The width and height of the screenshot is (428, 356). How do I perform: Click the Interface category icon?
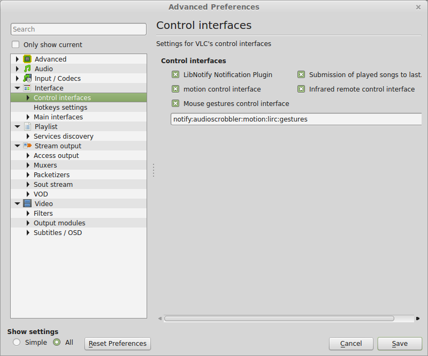pyautogui.click(x=27, y=88)
